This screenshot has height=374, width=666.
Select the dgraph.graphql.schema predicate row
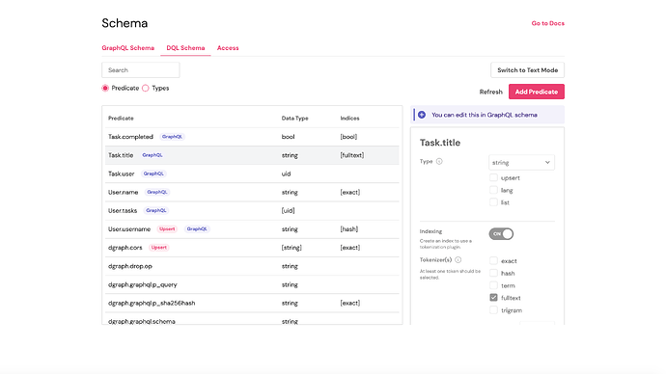click(x=252, y=319)
